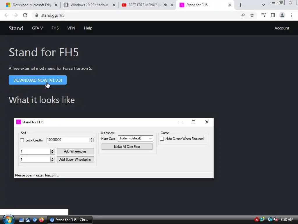The width and height of the screenshot is (298, 224).
Task: Click the muted volume tray icon
Action: click(276, 220)
